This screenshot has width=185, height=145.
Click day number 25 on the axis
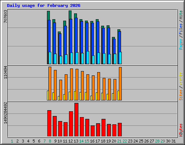coord(141,141)
